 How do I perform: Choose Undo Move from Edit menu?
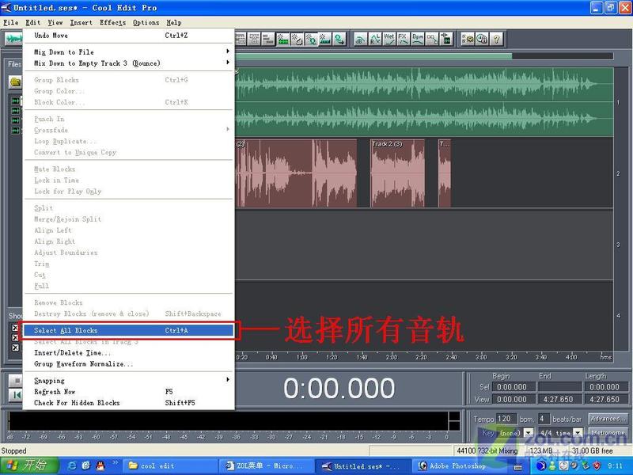coord(128,36)
